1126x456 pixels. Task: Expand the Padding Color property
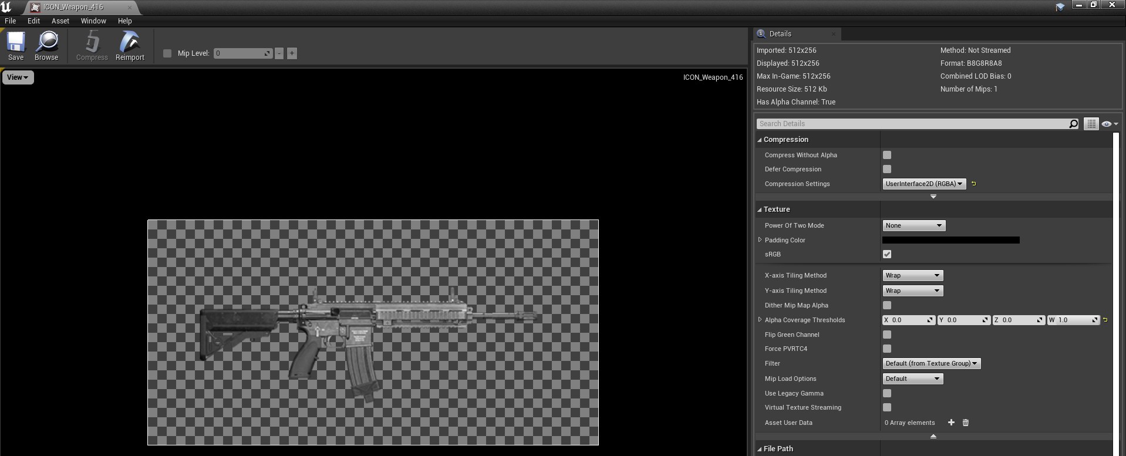click(x=760, y=239)
